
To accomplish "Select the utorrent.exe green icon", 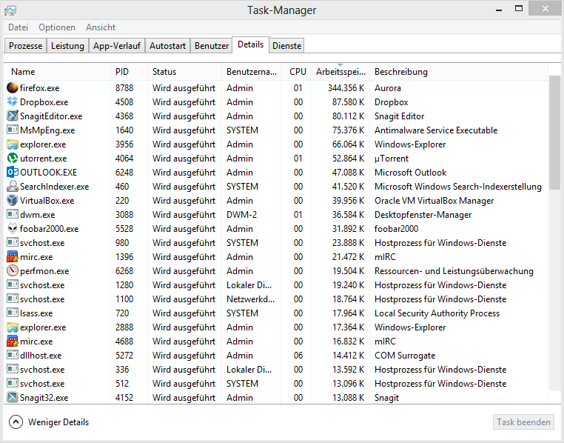I will (12, 159).
